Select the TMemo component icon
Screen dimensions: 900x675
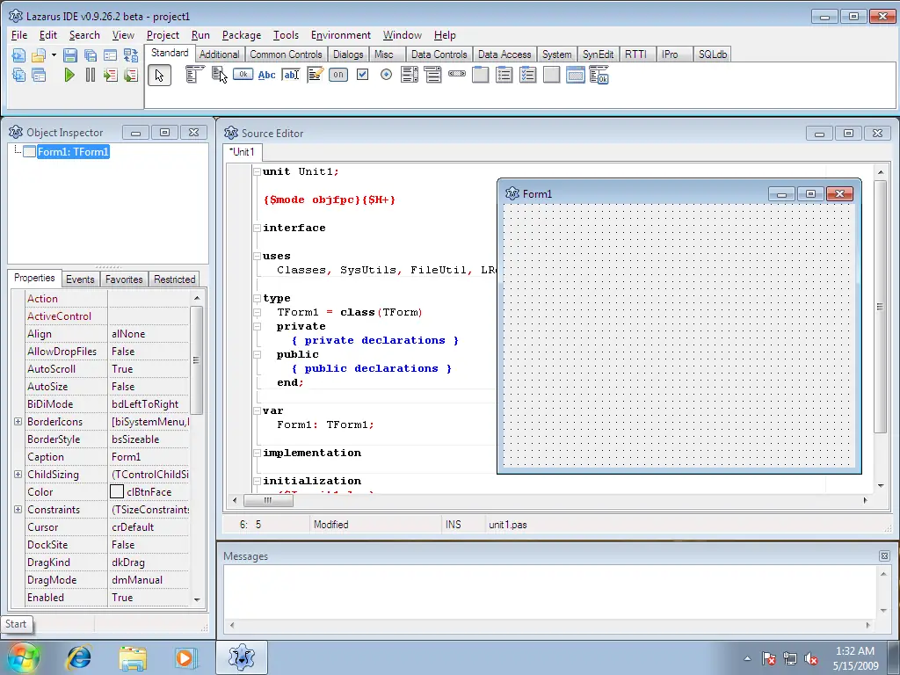click(x=315, y=76)
